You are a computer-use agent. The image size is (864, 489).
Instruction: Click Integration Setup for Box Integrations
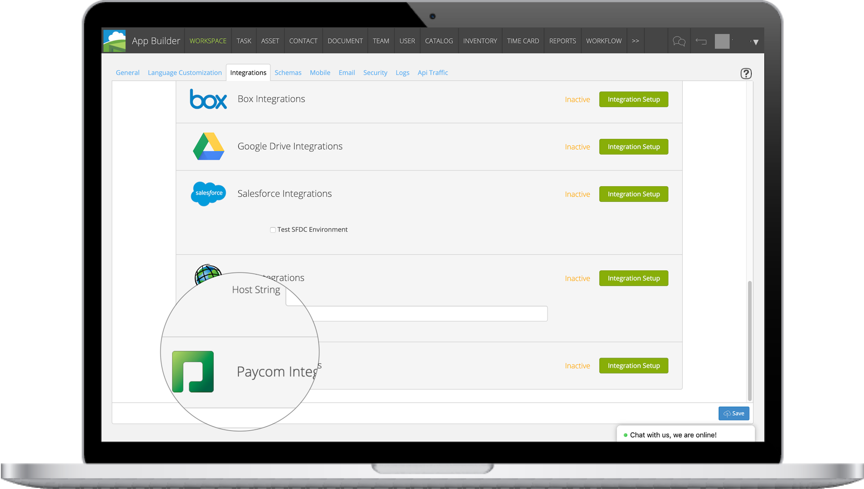click(633, 99)
